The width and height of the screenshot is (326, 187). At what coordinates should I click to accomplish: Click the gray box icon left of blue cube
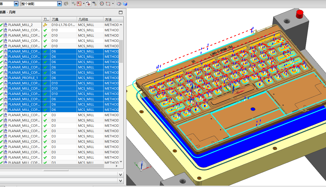click(119, 4)
